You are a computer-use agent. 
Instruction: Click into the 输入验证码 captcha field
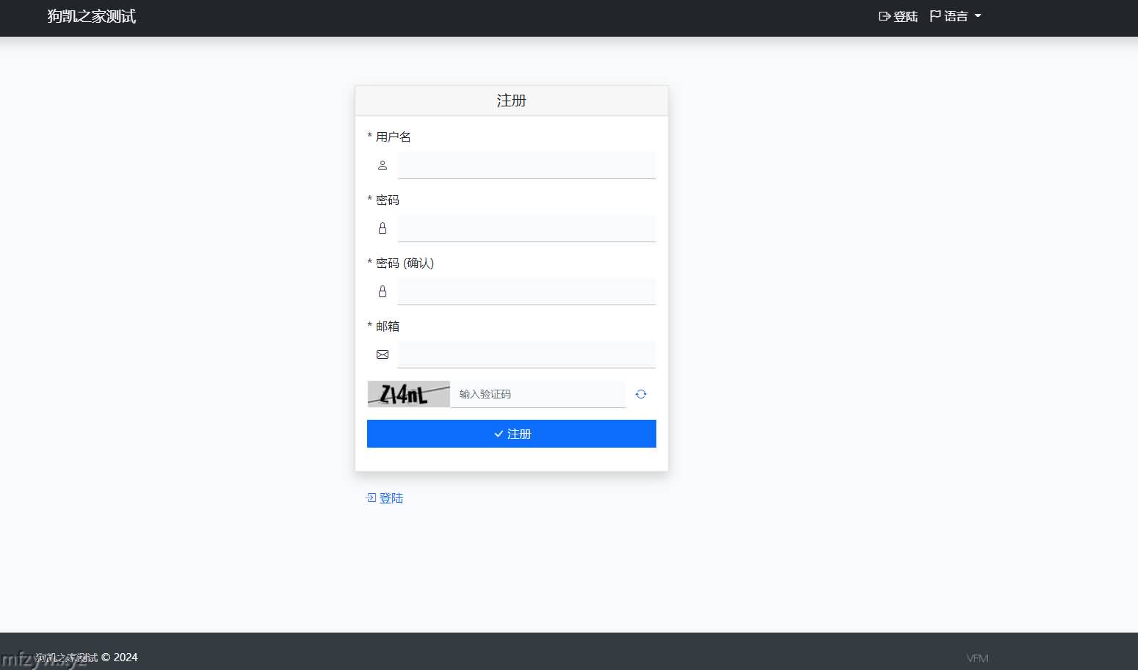pos(537,395)
